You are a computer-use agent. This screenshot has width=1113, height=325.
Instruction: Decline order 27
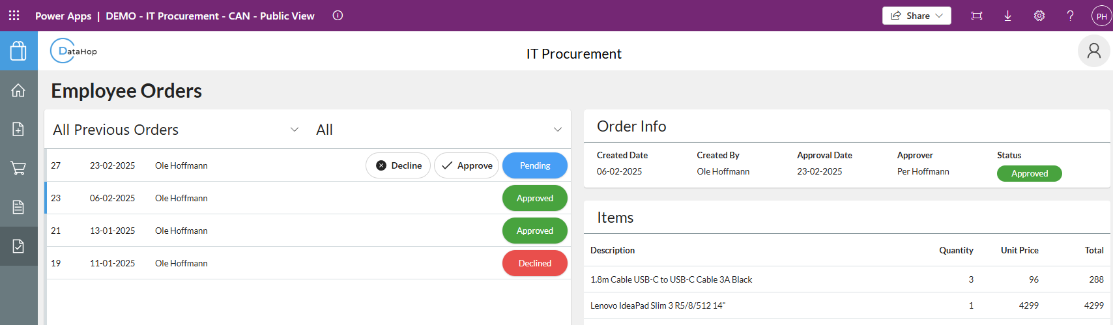(398, 165)
